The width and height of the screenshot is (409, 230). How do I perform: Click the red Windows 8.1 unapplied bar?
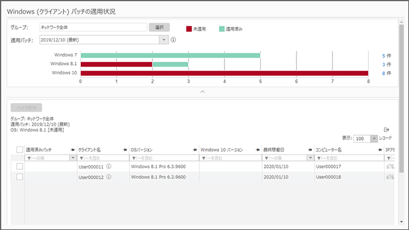click(x=117, y=64)
